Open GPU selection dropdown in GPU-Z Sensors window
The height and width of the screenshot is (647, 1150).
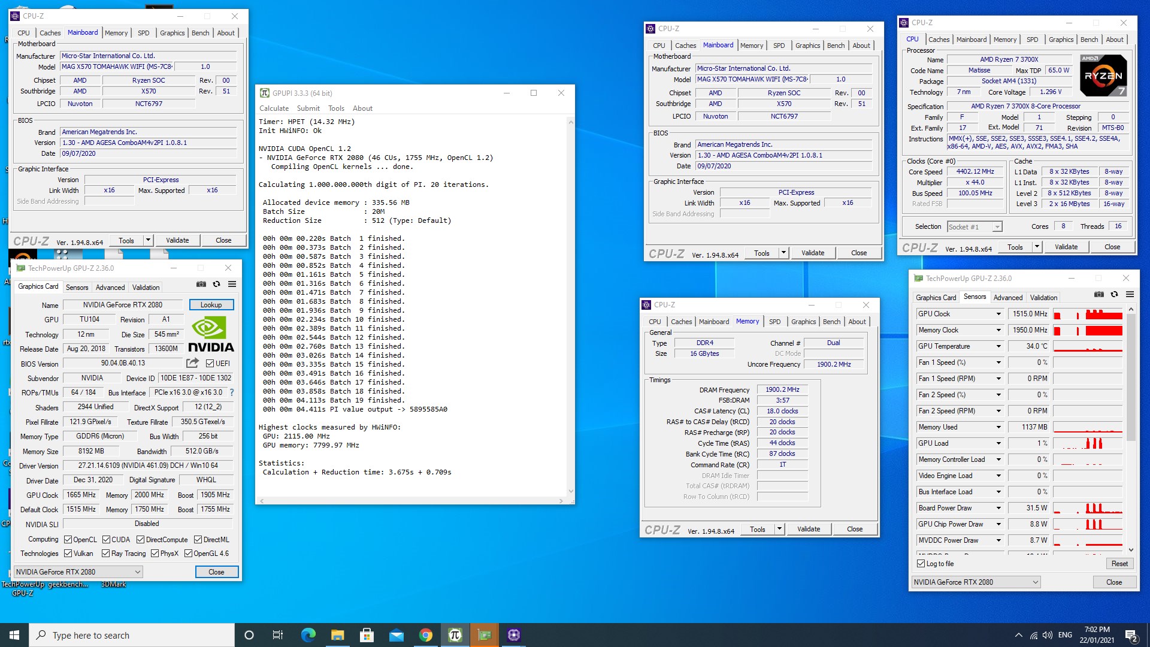(976, 582)
